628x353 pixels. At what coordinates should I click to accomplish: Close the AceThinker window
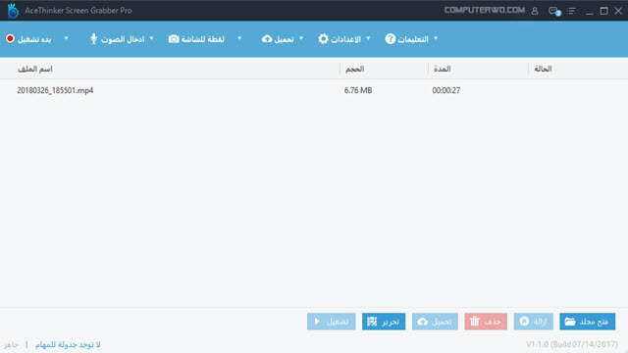pos(618,11)
